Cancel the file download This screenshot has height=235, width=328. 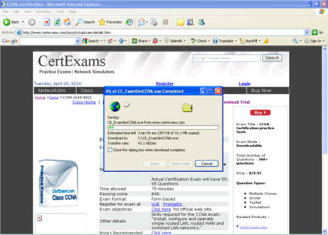click(x=207, y=164)
